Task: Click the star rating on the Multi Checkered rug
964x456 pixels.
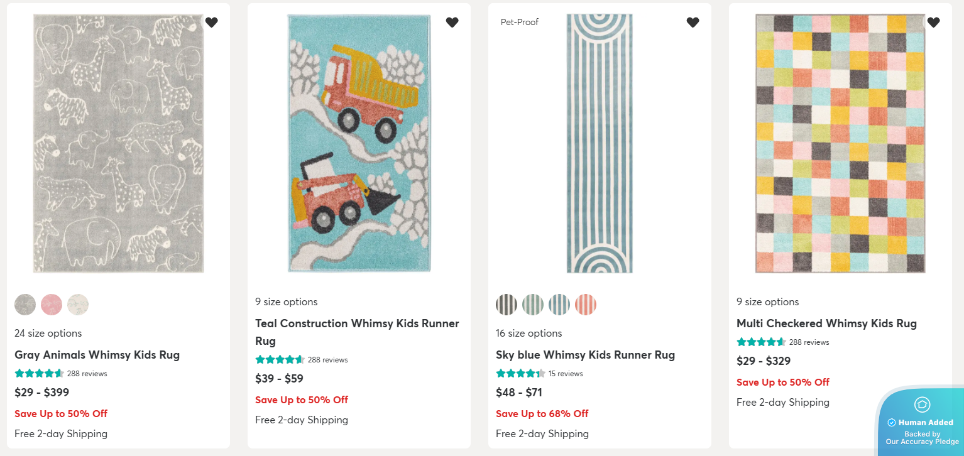Action: tap(762, 342)
